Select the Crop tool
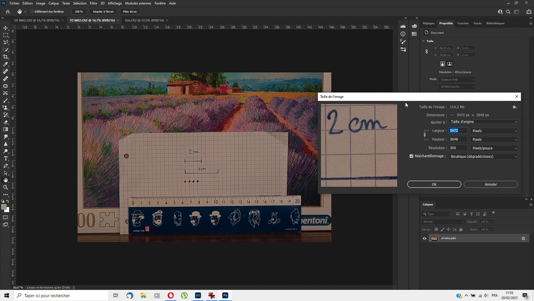Screen dimensions: 534x301 click(5, 57)
